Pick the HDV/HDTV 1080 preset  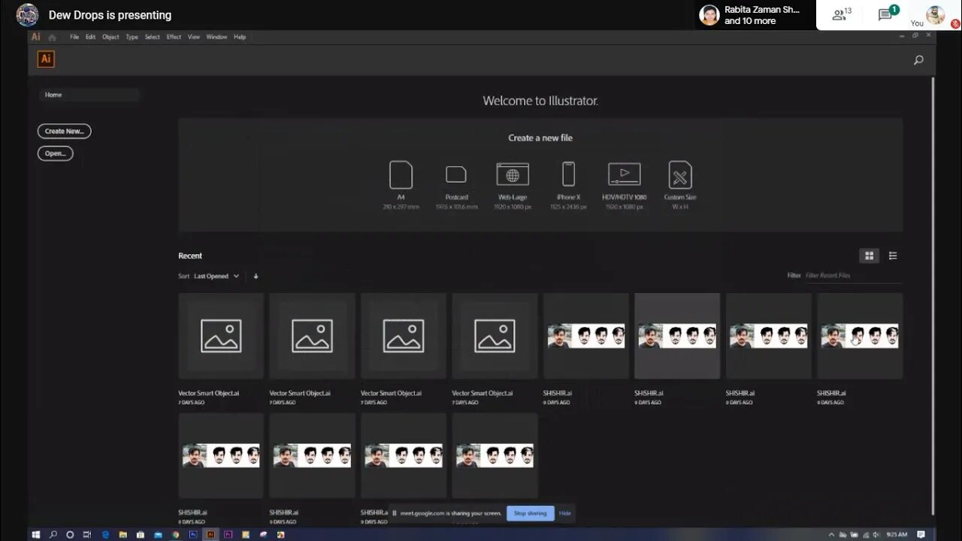tap(624, 185)
